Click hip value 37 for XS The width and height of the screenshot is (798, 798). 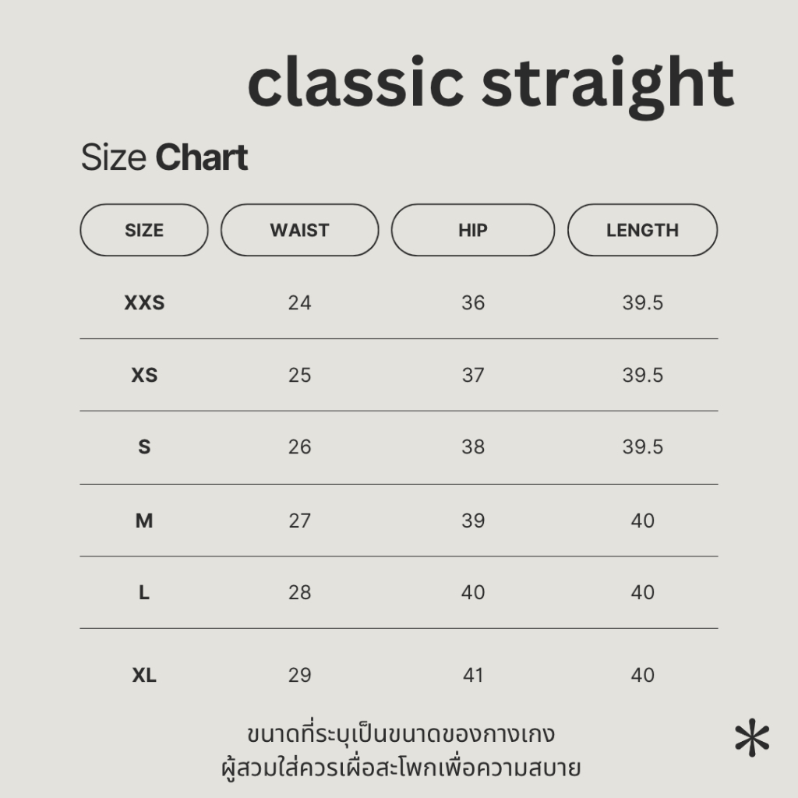point(473,375)
